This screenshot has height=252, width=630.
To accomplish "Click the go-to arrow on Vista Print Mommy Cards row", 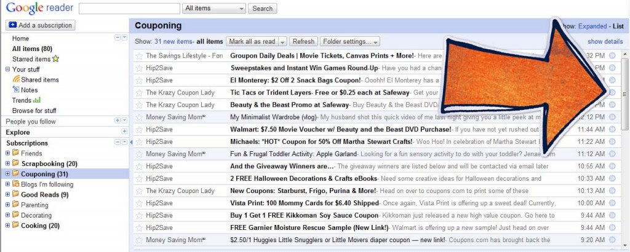I will point(612,203).
